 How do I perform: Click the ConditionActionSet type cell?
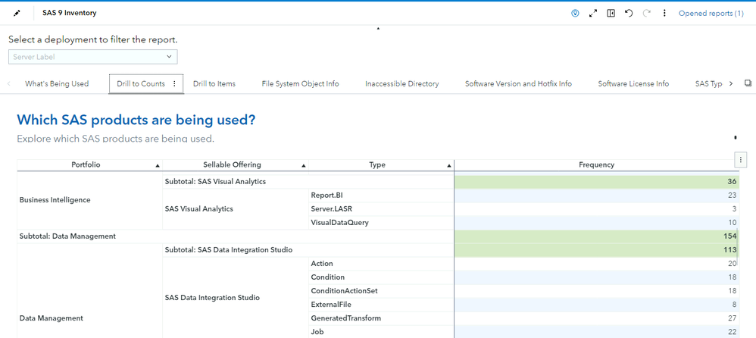pyautogui.click(x=381, y=291)
